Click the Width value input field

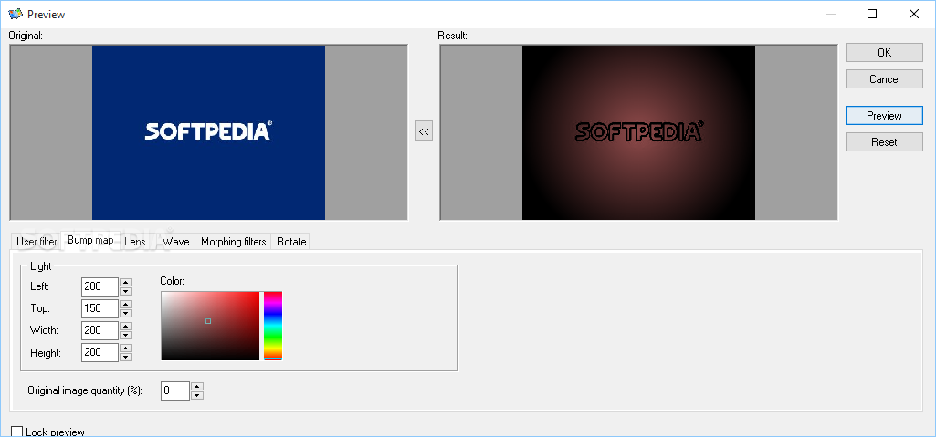pyautogui.click(x=100, y=329)
